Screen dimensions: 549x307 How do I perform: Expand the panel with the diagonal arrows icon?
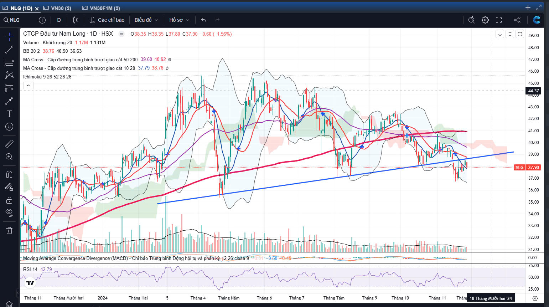[x=538, y=7]
